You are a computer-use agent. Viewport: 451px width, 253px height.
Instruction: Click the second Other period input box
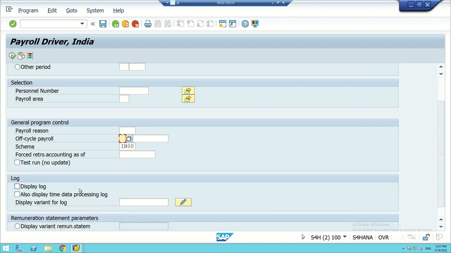point(137,67)
